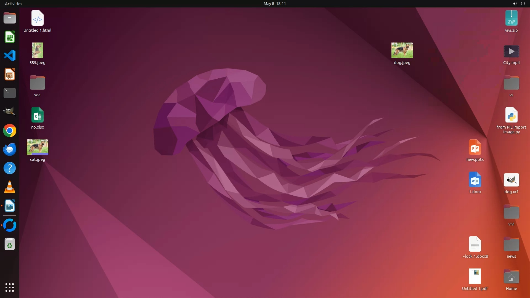Open Visual Studio Code from dock
This screenshot has height=298, width=530.
pyautogui.click(x=10, y=55)
